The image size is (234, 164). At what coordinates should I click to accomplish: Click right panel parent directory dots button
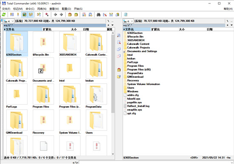click(231, 21)
